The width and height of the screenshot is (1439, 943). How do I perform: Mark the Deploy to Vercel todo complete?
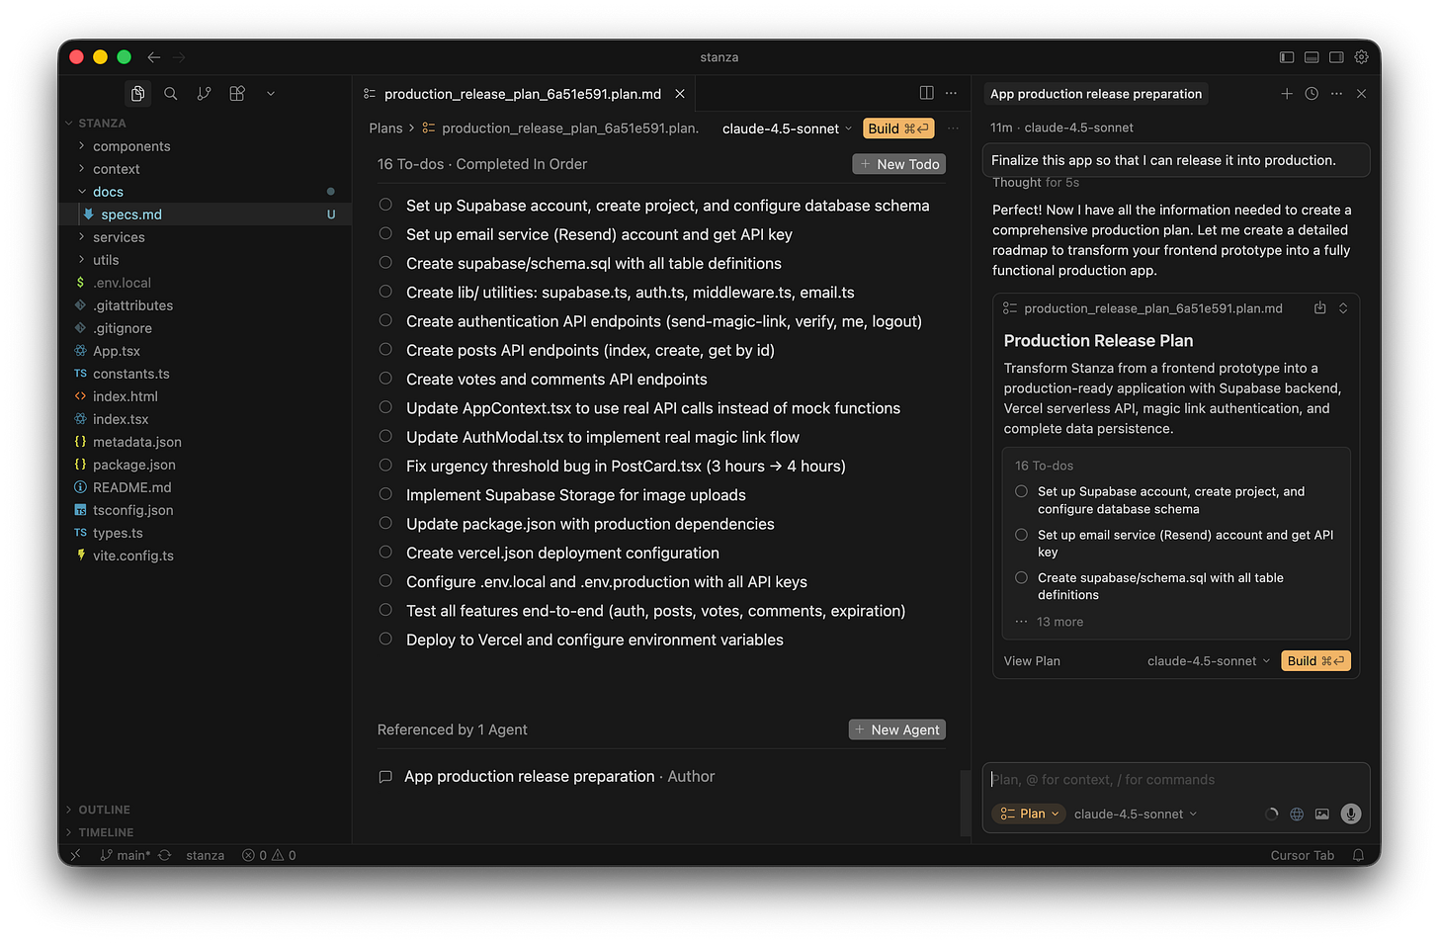pos(384,639)
